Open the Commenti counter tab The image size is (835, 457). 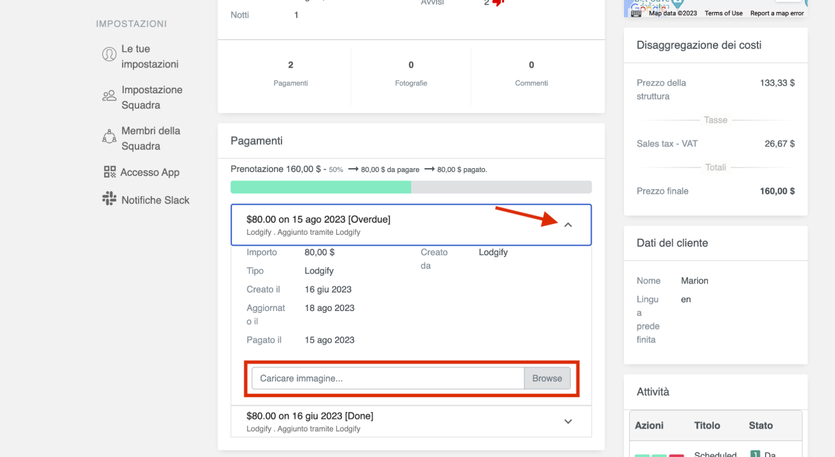tap(531, 74)
